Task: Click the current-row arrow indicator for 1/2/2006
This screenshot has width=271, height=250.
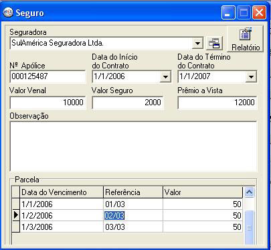Action: (x=16, y=216)
